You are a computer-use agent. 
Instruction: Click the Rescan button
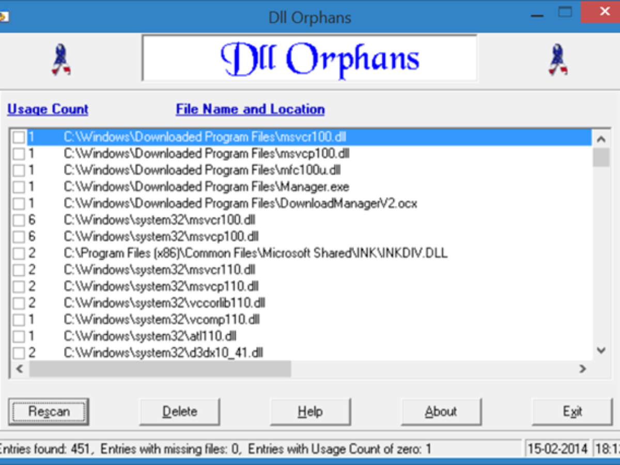[49, 412]
